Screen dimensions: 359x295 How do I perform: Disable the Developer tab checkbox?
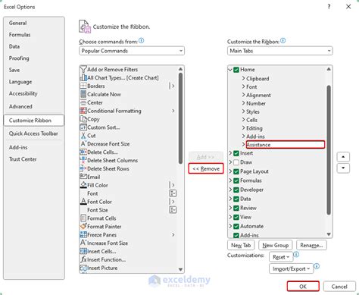[x=236, y=190]
